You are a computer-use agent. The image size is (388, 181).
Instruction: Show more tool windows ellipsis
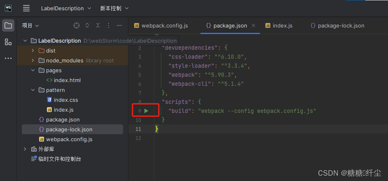pyautogui.click(x=8, y=58)
